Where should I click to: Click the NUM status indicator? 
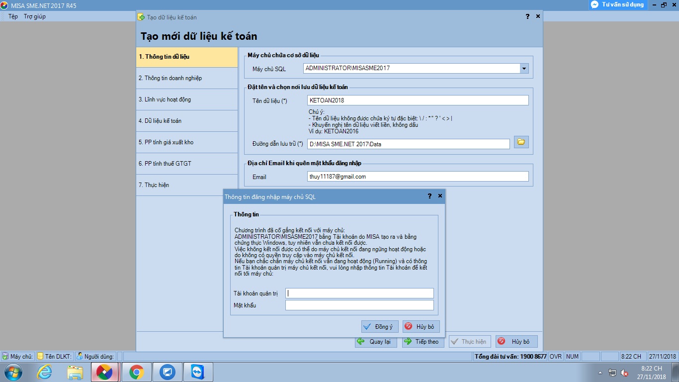[572, 357]
